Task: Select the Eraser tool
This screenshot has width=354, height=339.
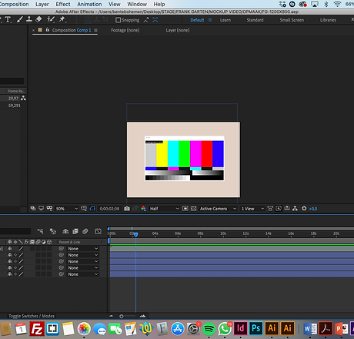Action: (38, 19)
